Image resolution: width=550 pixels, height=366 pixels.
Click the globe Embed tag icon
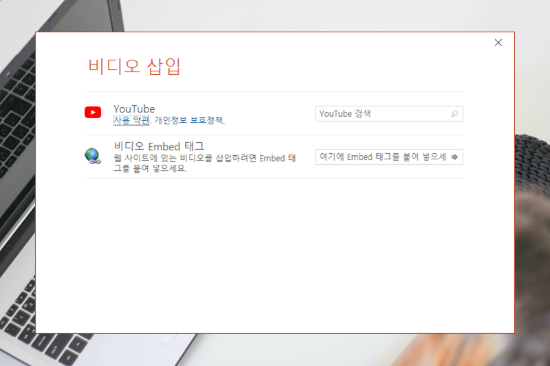pyautogui.click(x=93, y=156)
